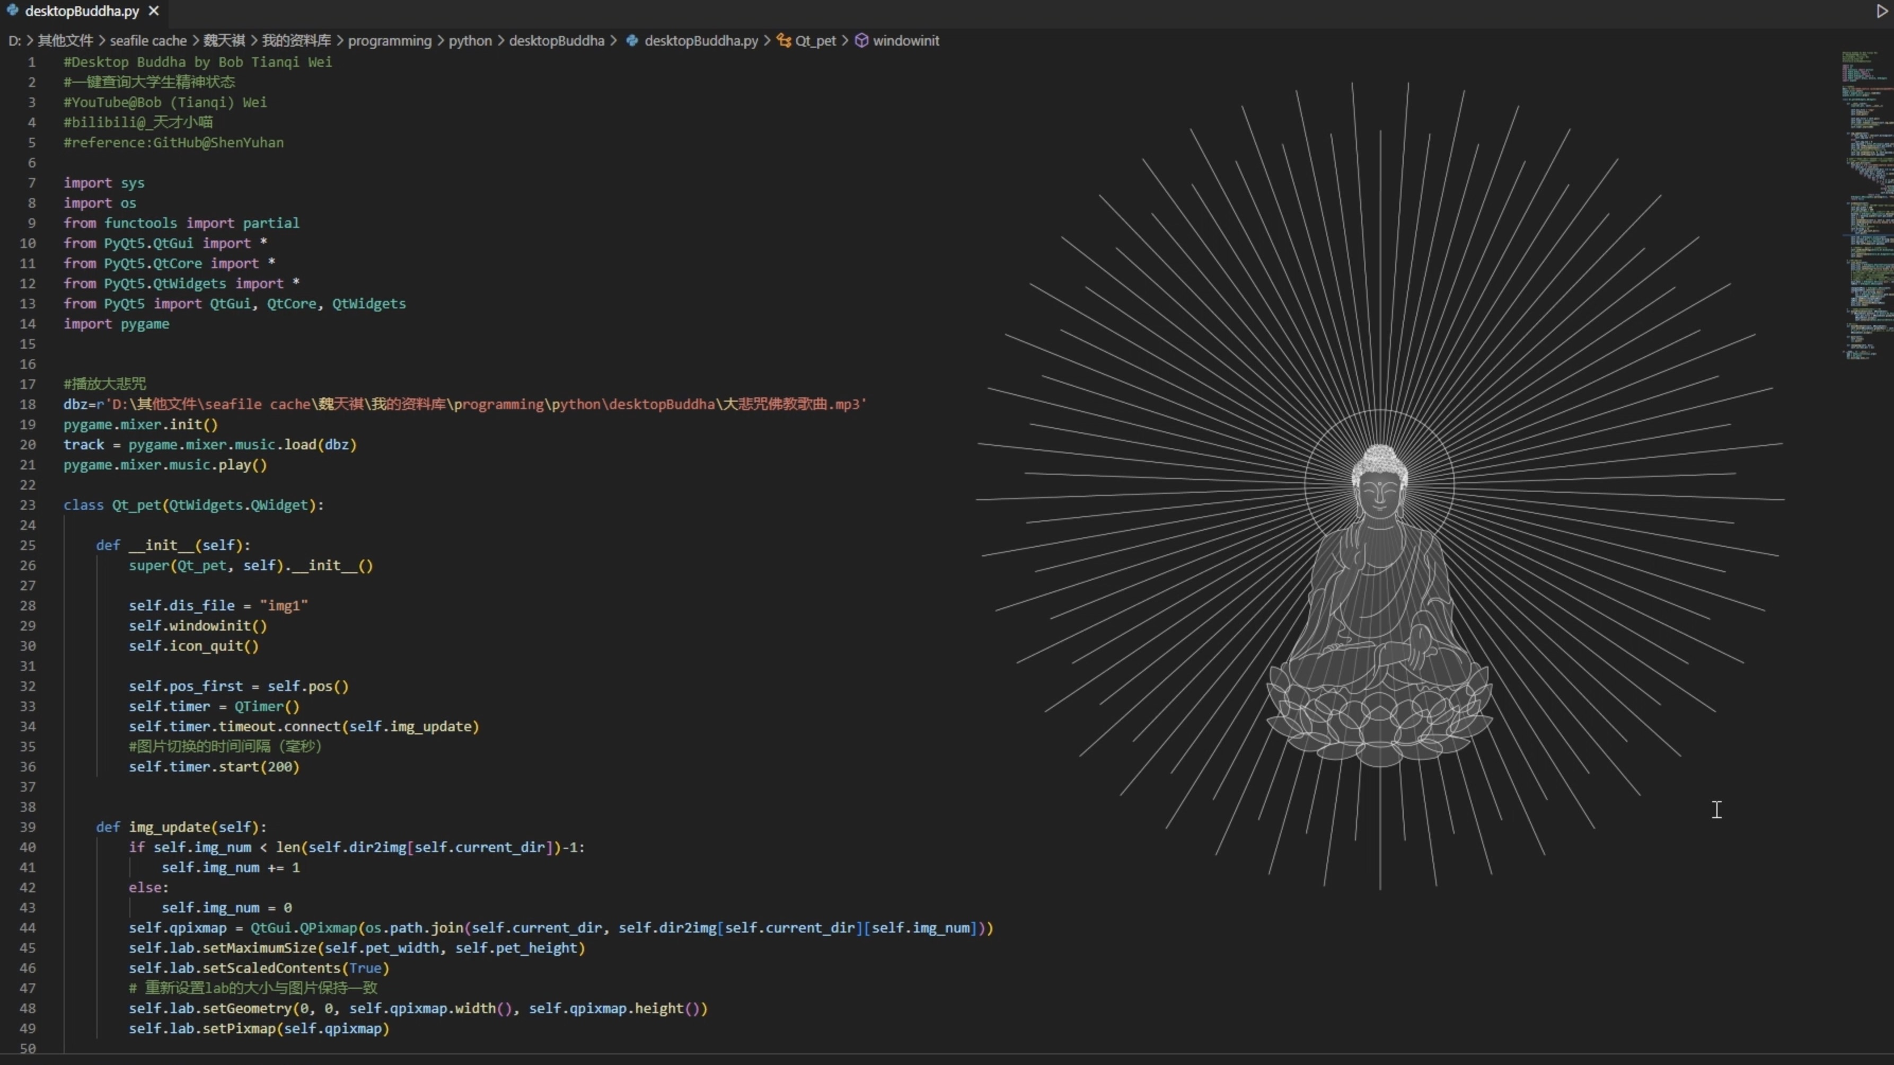
Task: Open the windowinit breadcrumb dropdown
Action: pos(905,40)
